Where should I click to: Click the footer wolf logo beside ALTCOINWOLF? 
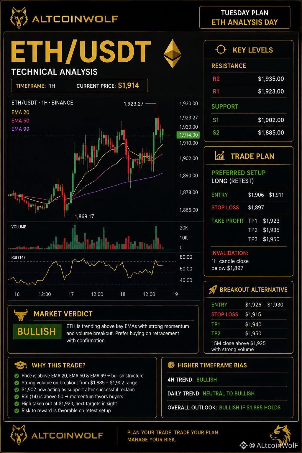pos(19,435)
